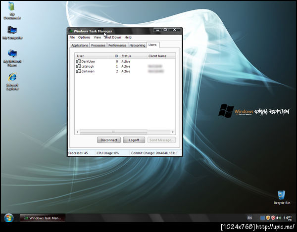Click the 'Processes: 45' status entry
Image resolution: width=297 pixels, height=232 pixels.
pos(78,153)
